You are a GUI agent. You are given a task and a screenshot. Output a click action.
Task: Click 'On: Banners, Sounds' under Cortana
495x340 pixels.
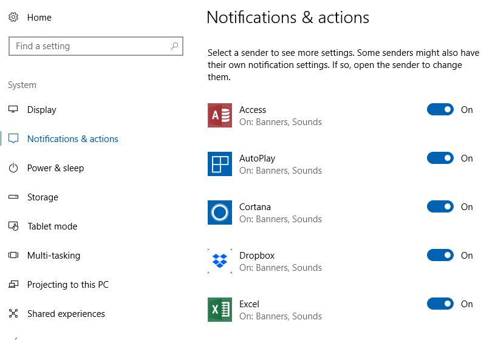click(x=281, y=219)
